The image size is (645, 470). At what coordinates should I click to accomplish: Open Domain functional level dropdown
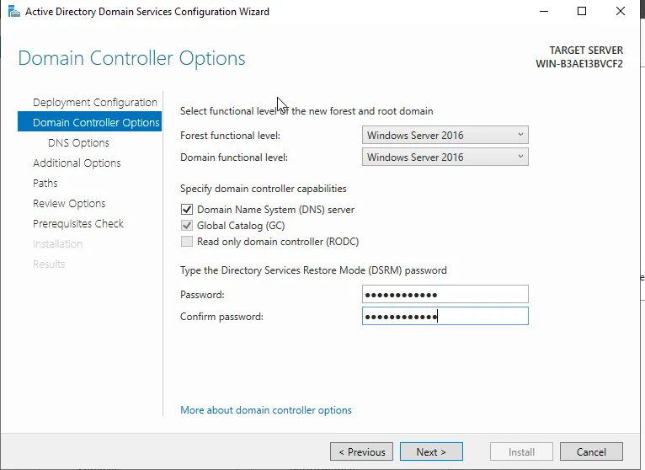tap(445, 157)
